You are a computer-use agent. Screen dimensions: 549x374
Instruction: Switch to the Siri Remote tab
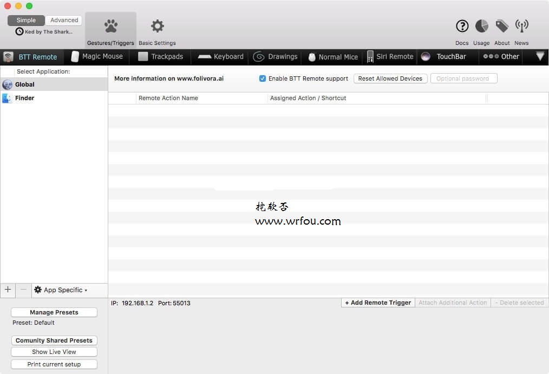[x=390, y=57]
